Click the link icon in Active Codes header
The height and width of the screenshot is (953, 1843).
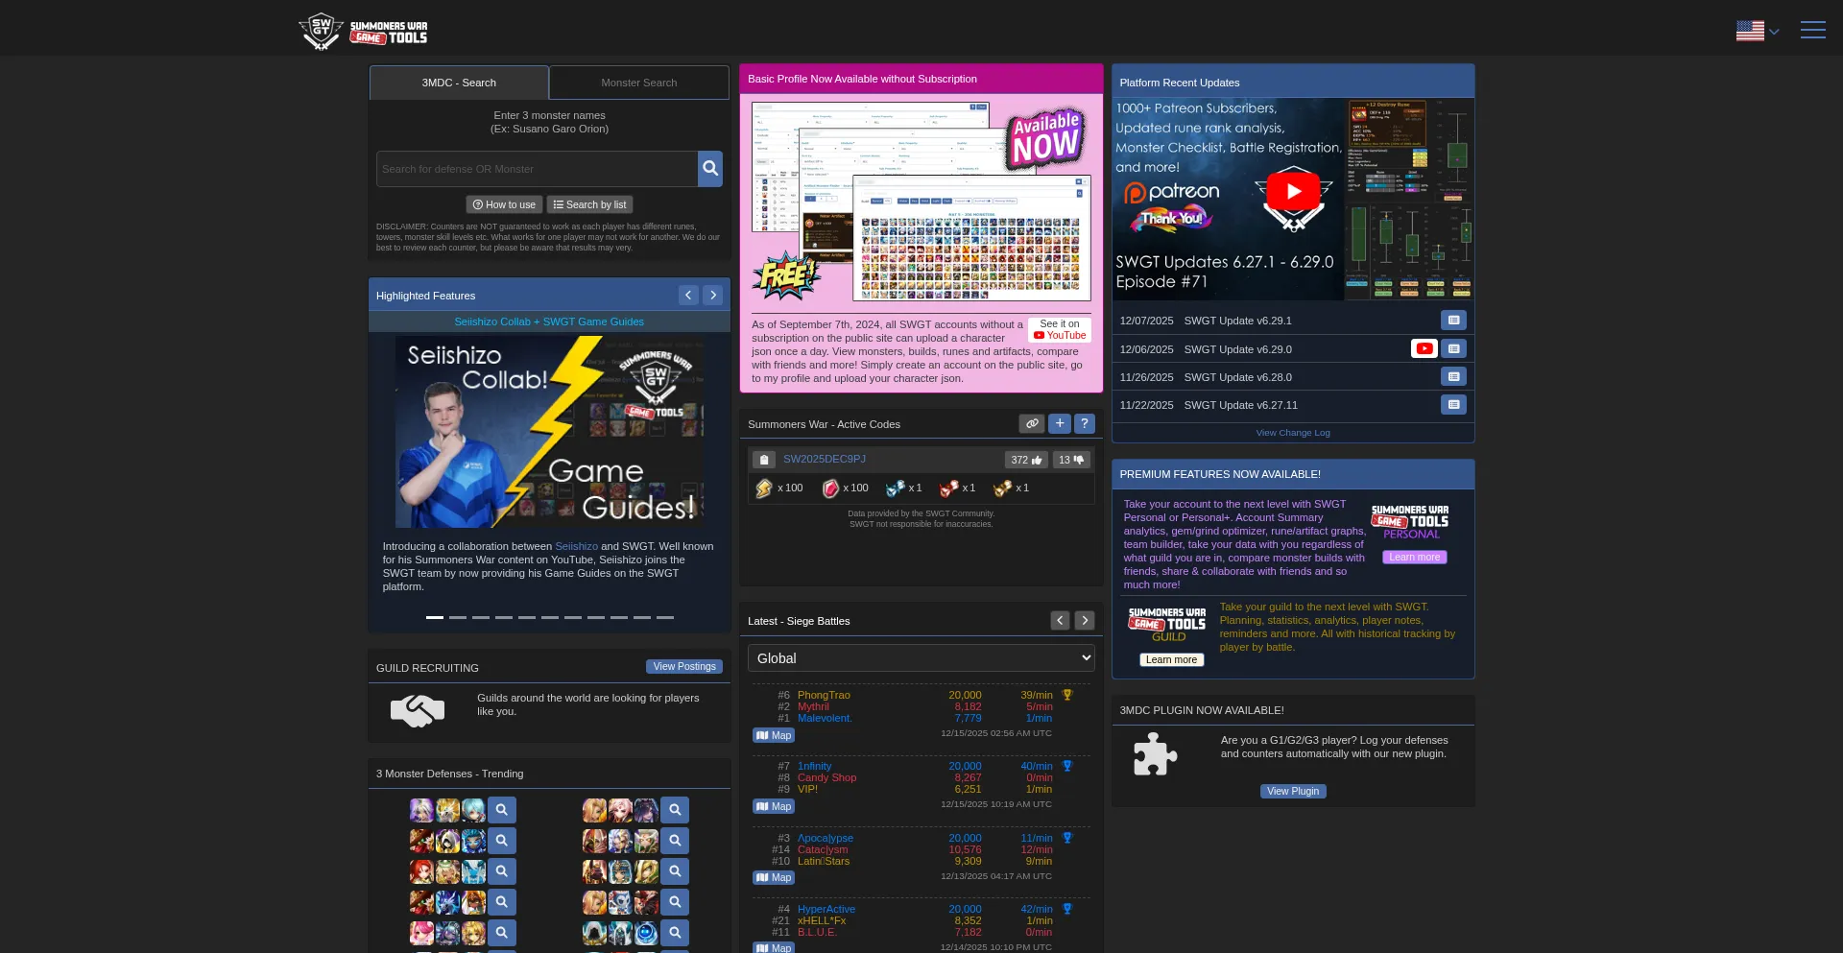click(1031, 423)
